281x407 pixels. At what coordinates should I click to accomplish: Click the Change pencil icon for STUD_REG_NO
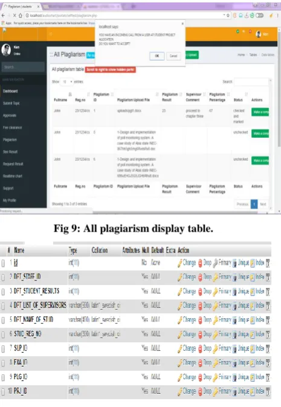(x=180, y=335)
